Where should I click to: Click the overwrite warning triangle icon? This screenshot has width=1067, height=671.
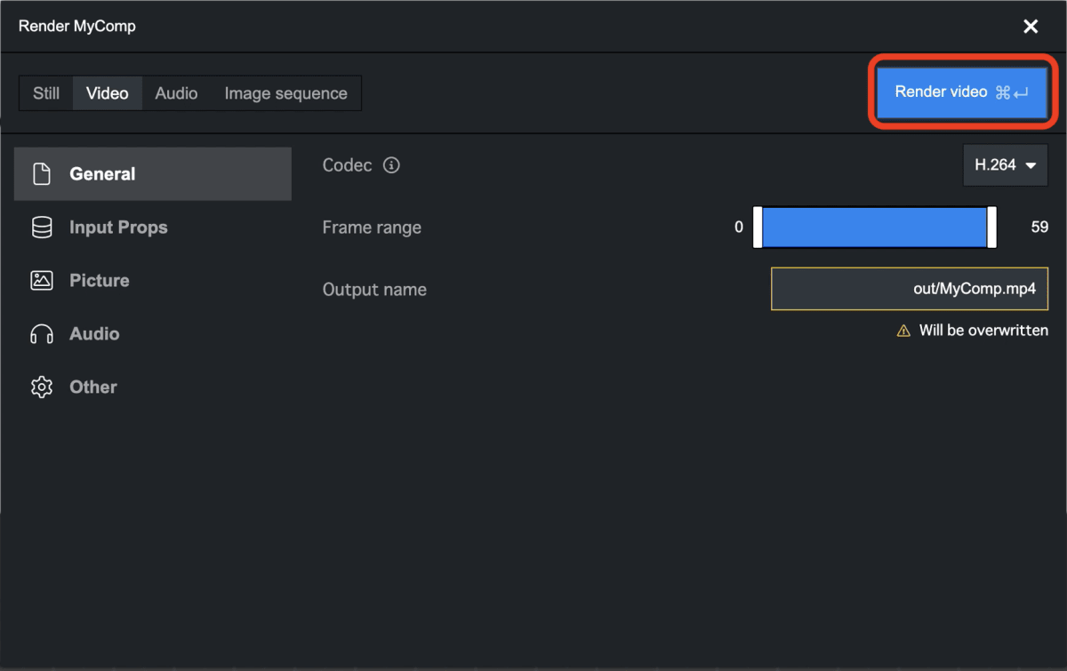point(903,331)
